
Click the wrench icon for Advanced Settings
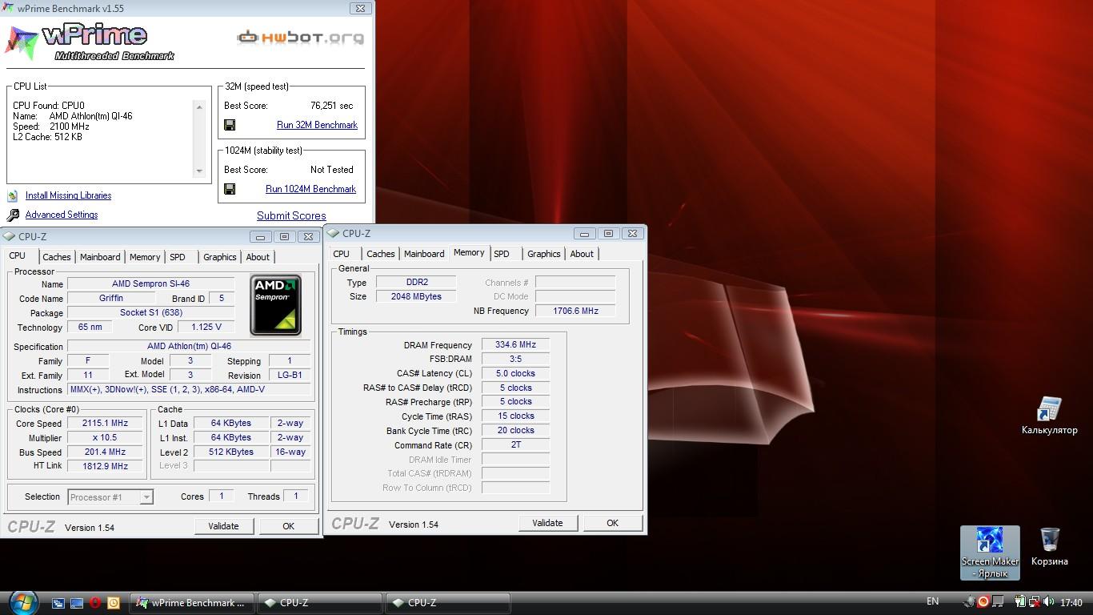point(13,215)
